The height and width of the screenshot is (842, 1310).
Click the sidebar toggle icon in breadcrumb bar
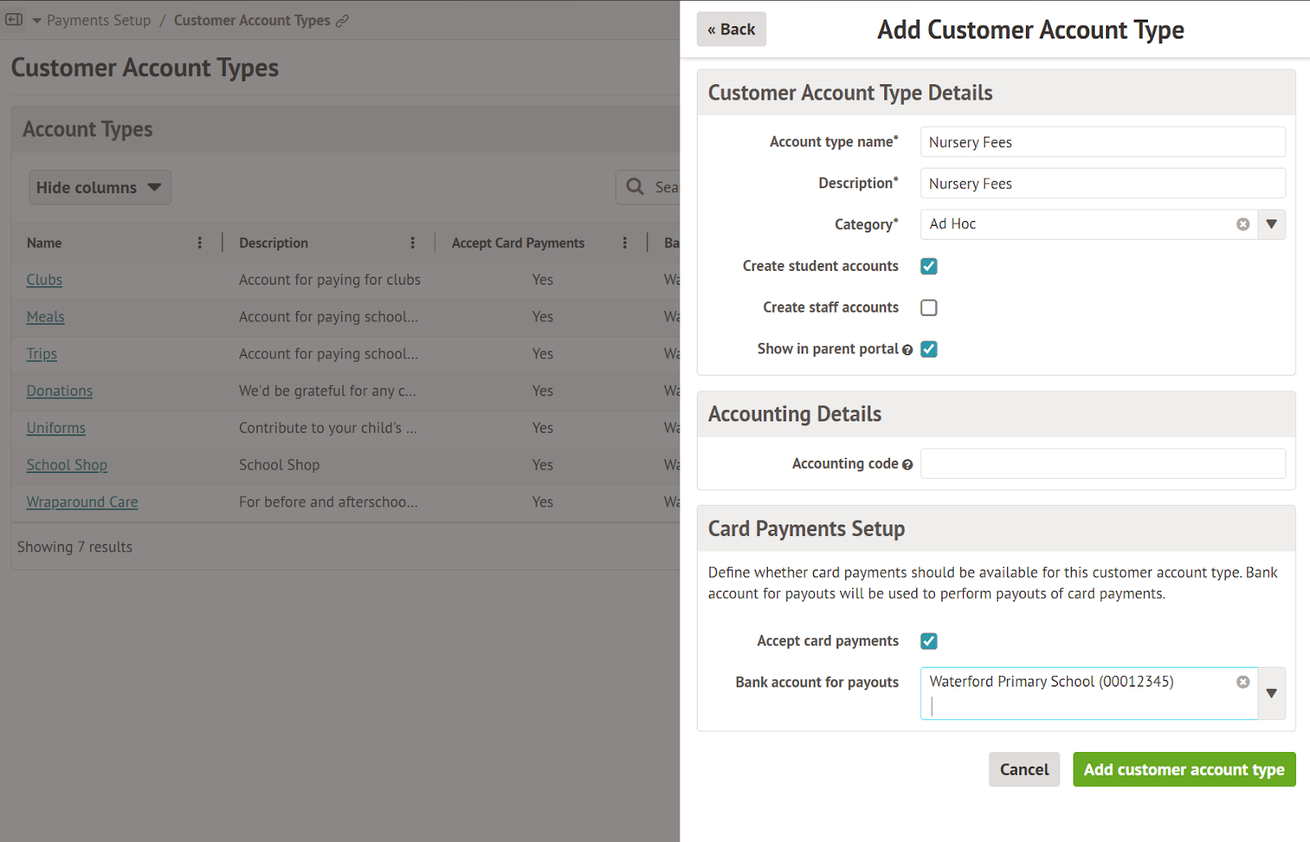coord(14,20)
